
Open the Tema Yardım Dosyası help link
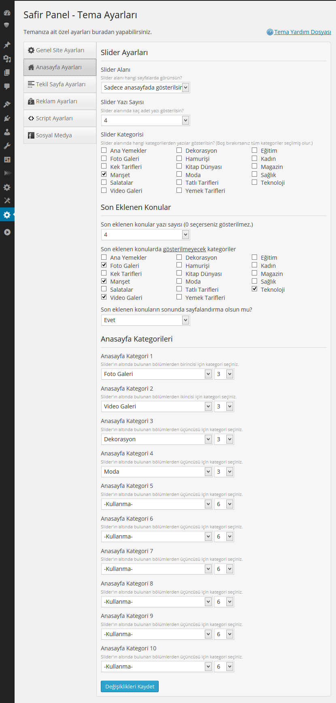pyautogui.click(x=302, y=32)
